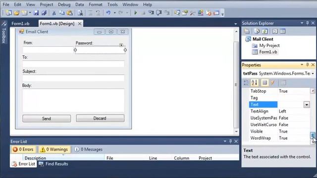The width and height of the screenshot is (317, 178).
Task: Click the Paste clipboard icon
Action: [69, 13]
